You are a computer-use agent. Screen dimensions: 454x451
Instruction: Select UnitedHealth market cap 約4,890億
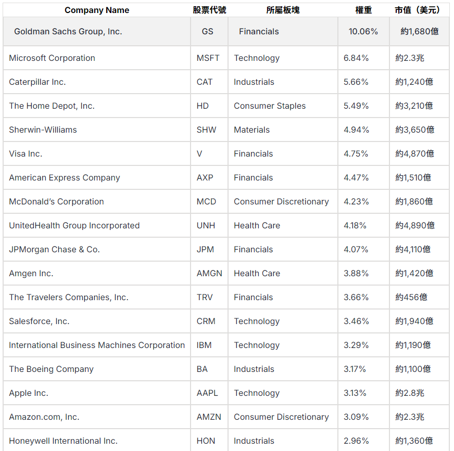click(x=415, y=225)
